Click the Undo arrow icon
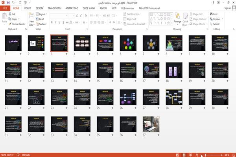 13,2
